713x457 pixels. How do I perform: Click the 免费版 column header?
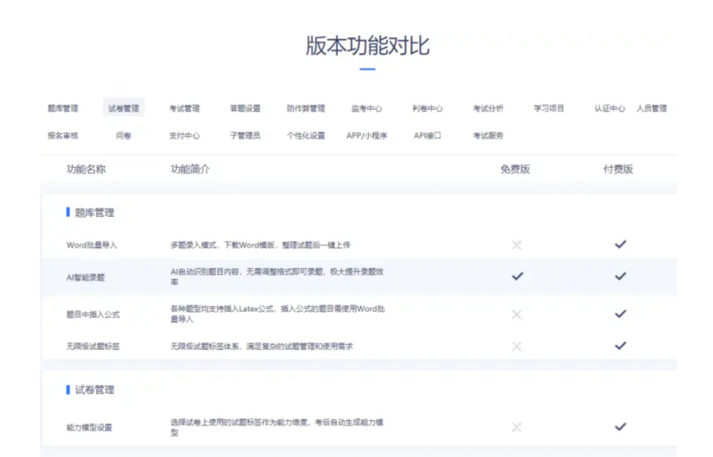tap(515, 170)
